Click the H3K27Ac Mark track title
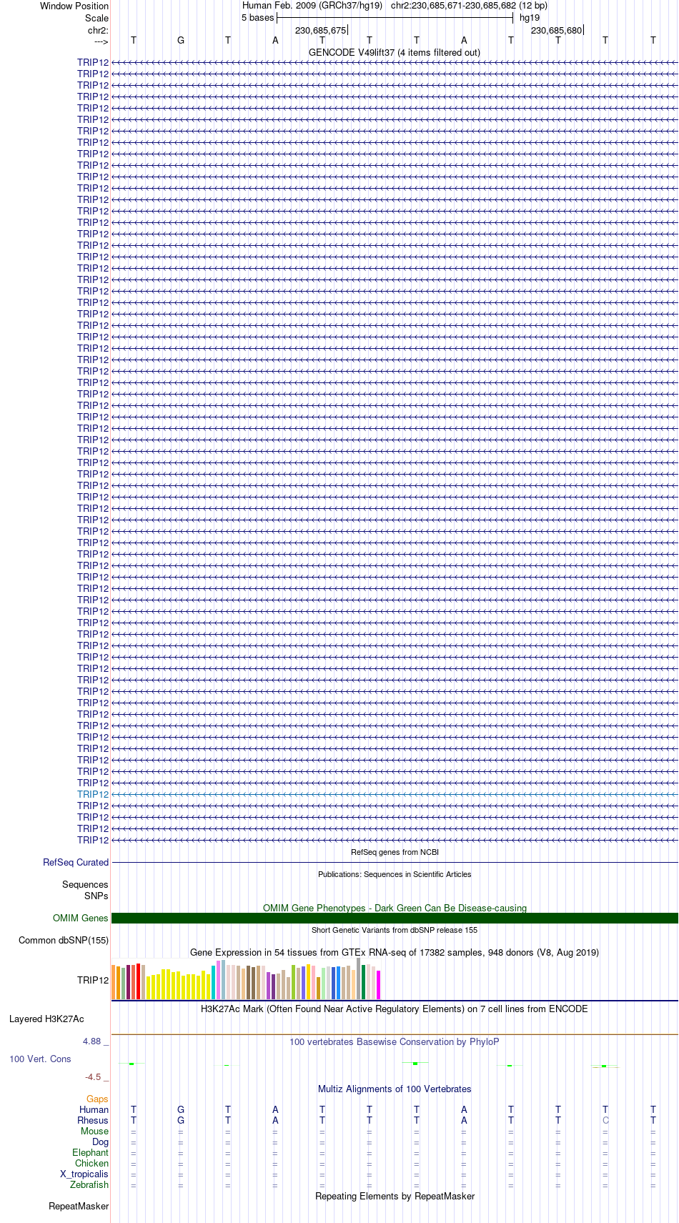This screenshot has height=1223, width=679. pos(395,1009)
